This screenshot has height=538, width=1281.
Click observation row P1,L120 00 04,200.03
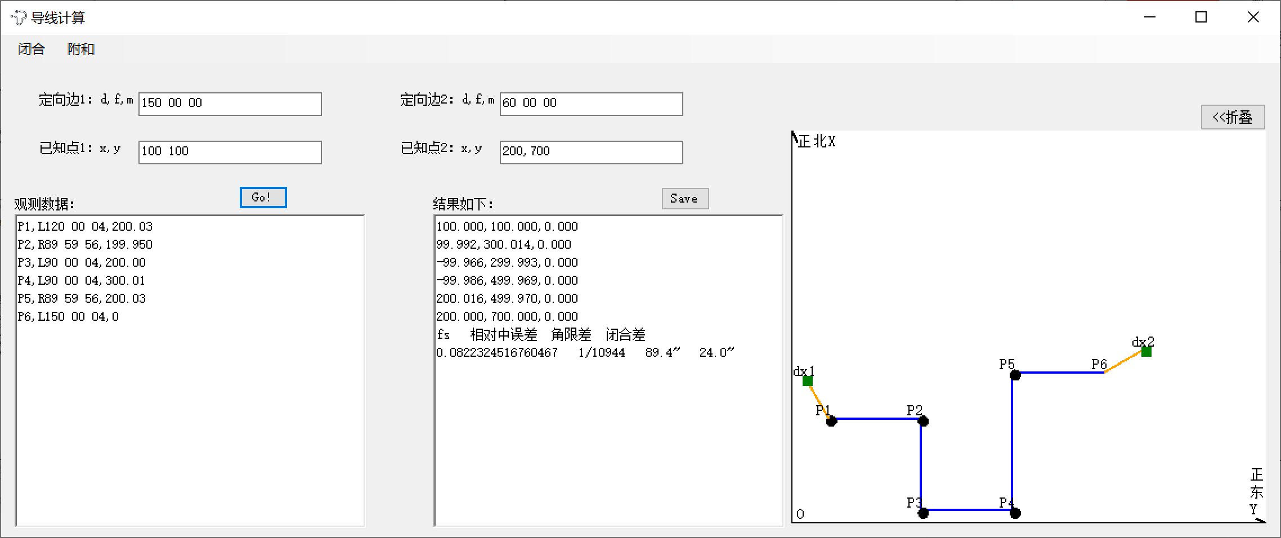pyautogui.click(x=85, y=226)
